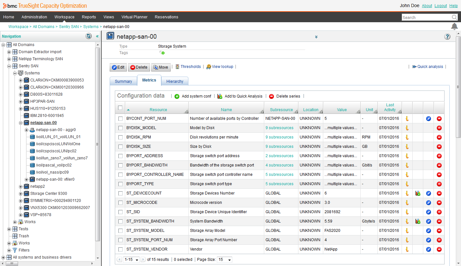
Task: Collapse the Sentry SAN node
Action: [9, 66]
